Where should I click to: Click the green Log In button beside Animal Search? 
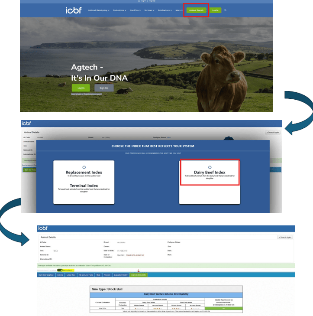pos(215,10)
